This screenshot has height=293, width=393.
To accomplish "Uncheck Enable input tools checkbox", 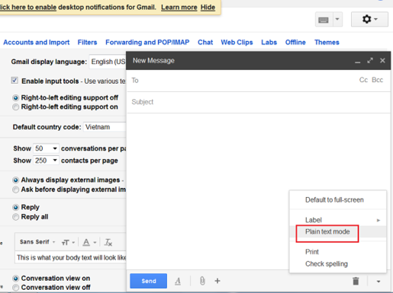I will click(x=14, y=81).
